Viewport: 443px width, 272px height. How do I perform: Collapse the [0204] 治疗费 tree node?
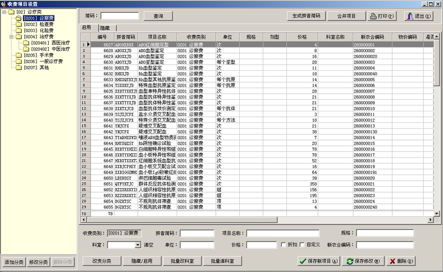[11, 37]
